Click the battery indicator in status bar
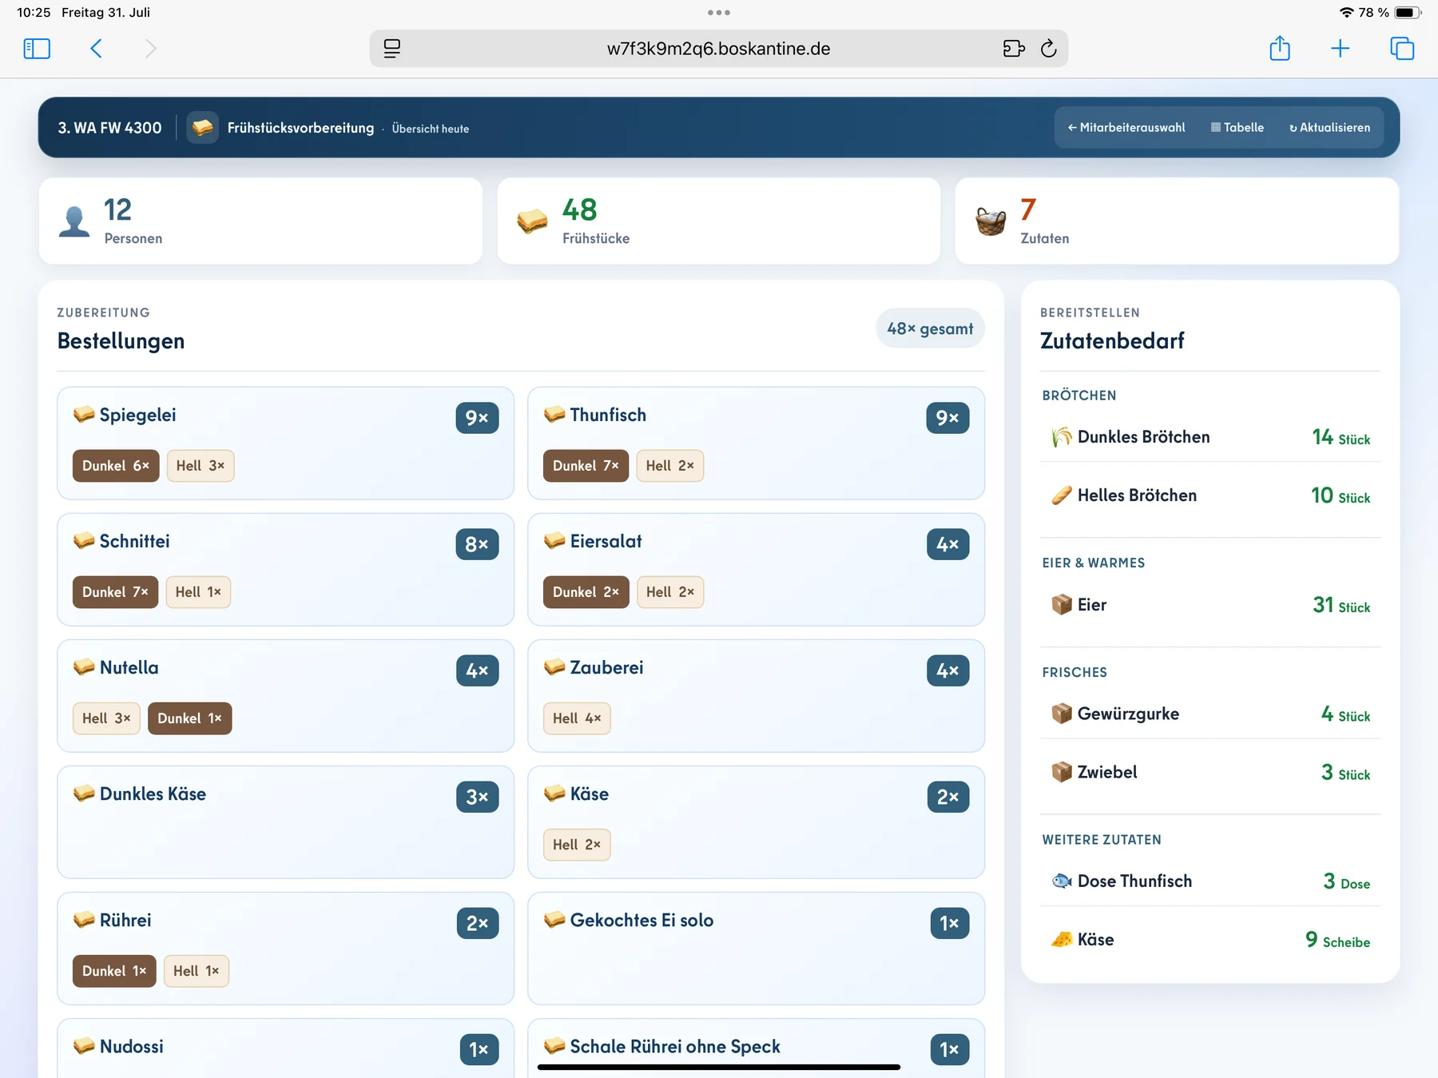 1408,12
